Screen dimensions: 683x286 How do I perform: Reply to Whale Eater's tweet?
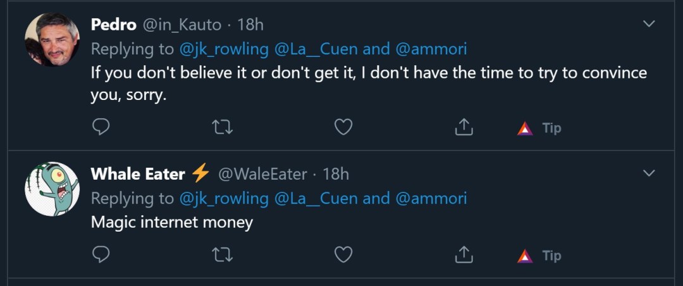tap(101, 256)
